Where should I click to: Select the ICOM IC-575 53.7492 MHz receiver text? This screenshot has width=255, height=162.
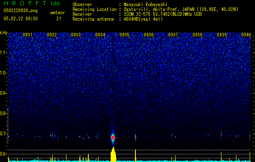pyautogui.click(x=163, y=14)
